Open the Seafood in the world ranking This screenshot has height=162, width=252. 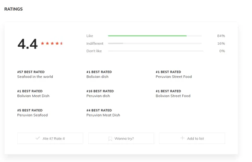[35, 77]
